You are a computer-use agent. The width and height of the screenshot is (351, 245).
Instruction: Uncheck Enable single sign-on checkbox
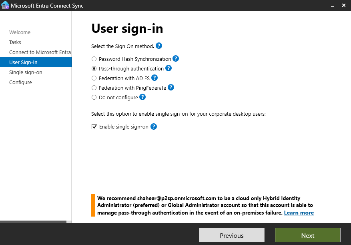tap(94, 127)
